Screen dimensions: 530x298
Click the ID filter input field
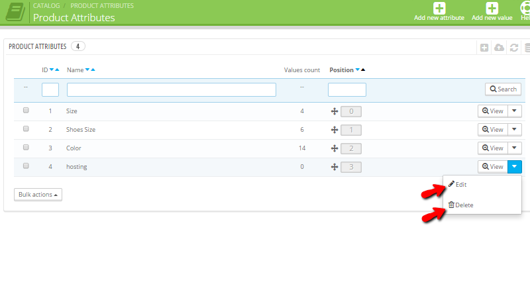[50, 90]
